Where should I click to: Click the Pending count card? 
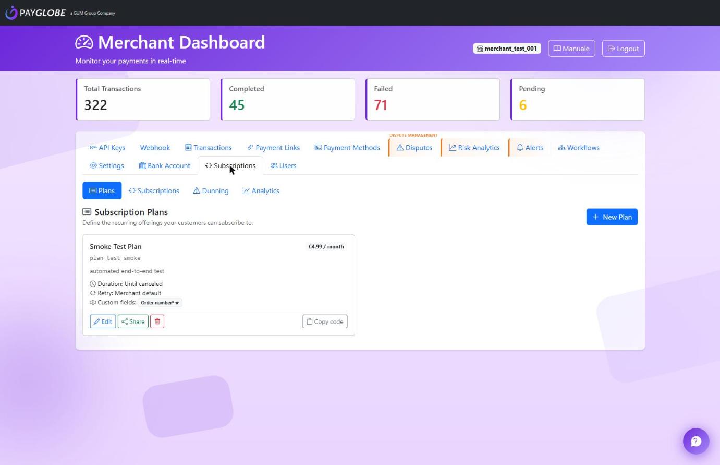(x=578, y=99)
